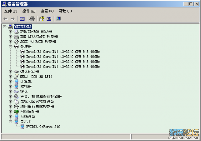Viewport: 201px width, 141px height.
Task: Select the IDE ATA/ATAPI 控制器 label
Action: pos(39,37)
